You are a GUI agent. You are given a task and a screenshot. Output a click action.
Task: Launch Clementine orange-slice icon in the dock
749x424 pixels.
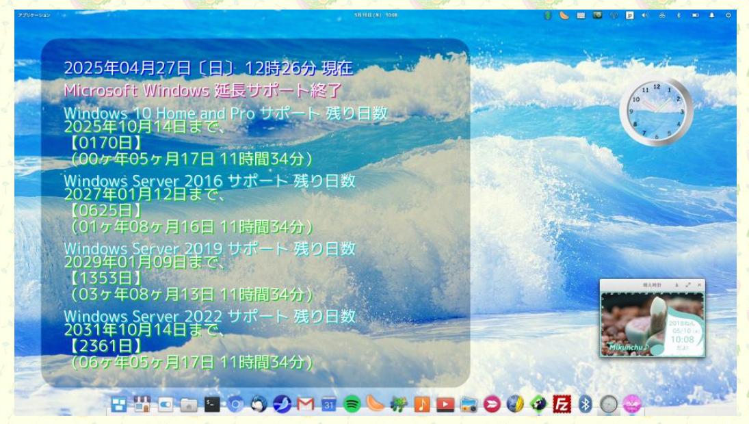375,404
